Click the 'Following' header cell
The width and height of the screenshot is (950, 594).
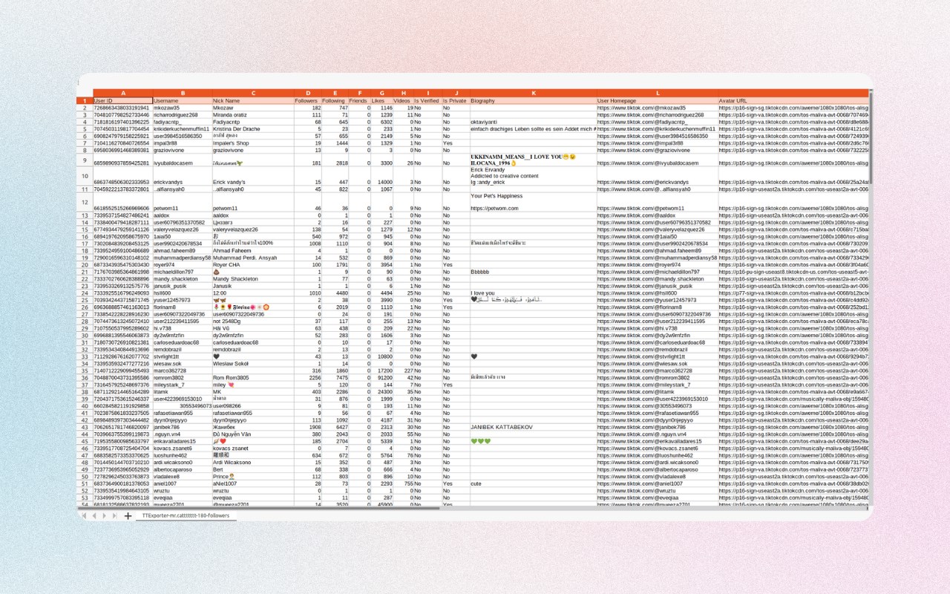coord(335,101)
